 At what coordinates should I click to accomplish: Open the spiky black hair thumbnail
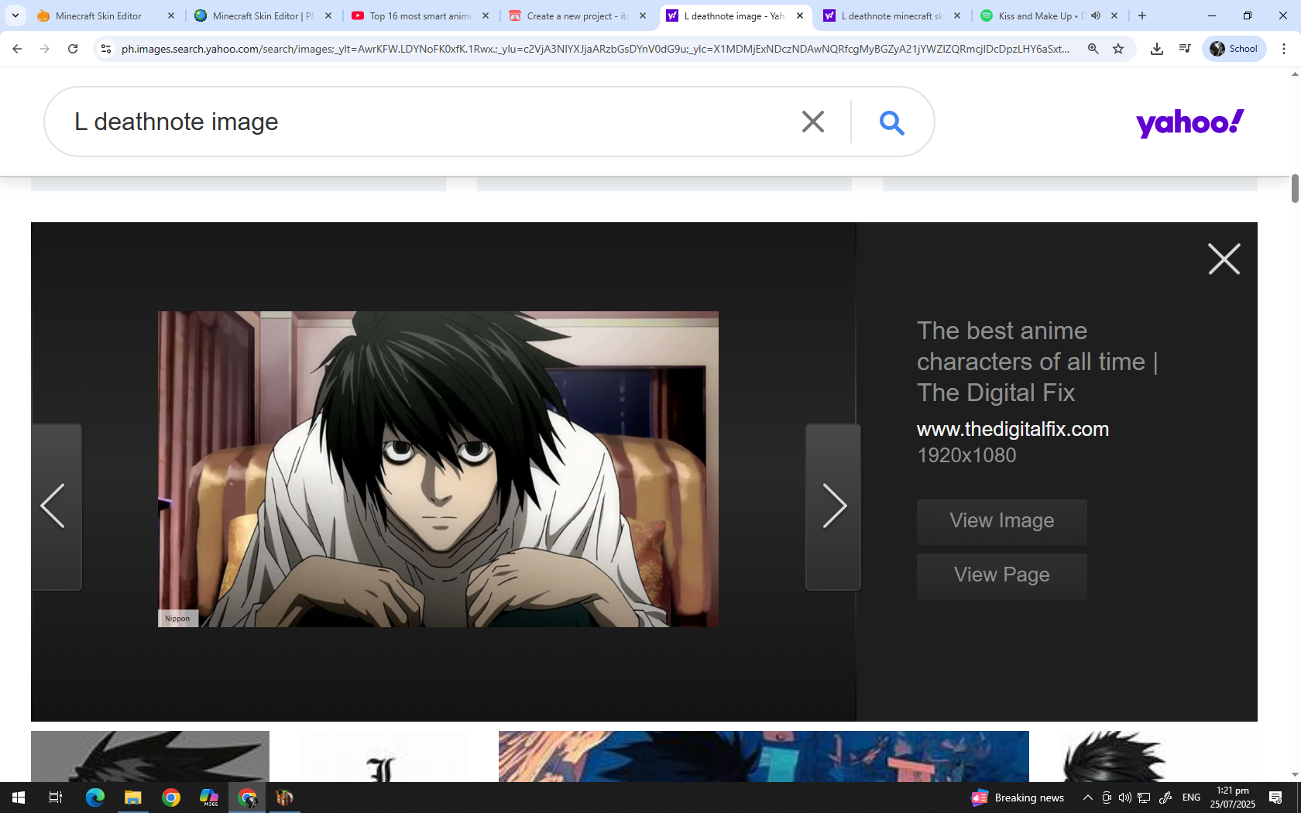tap(150, 756)
